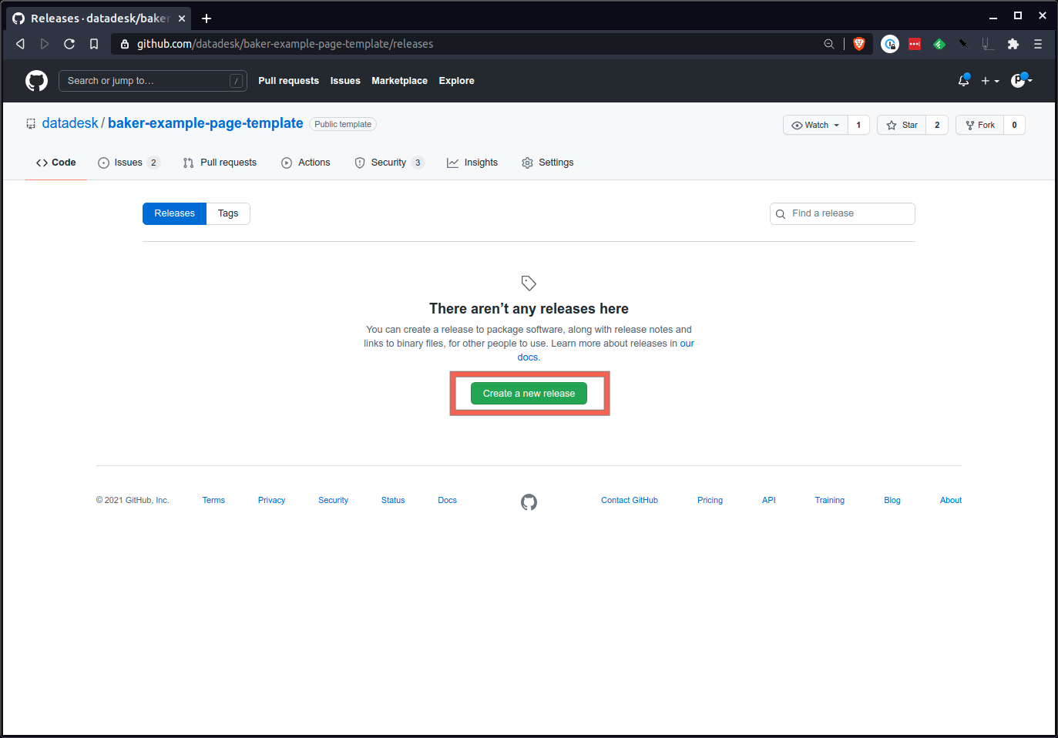The width and height of the screenshot is (1058, 738).
Task: Open the datadesk owner link
Action: 70,123
